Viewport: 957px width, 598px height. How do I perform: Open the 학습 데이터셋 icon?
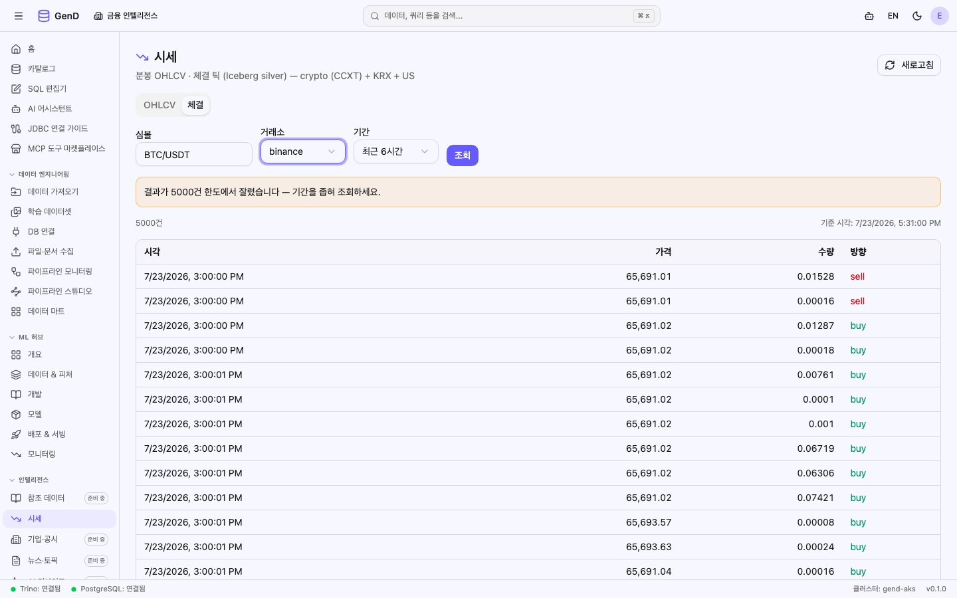tap(16, 212)
